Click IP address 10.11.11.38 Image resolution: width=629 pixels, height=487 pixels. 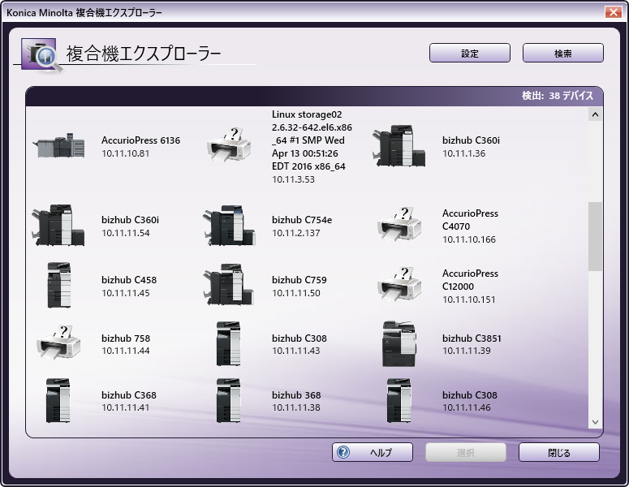[x=295, y=407]
